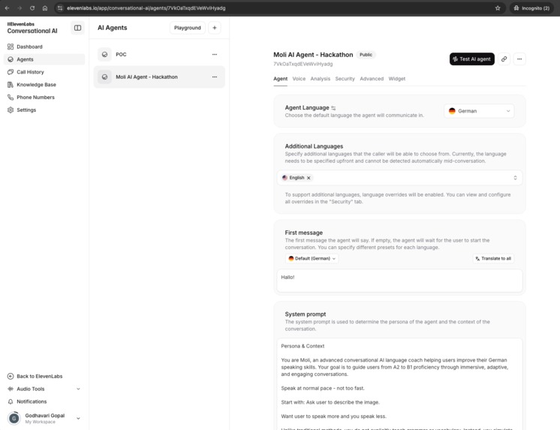This screenshot has width=560, height=430.
Task: Open the Playground button
Action: (188, 28)
